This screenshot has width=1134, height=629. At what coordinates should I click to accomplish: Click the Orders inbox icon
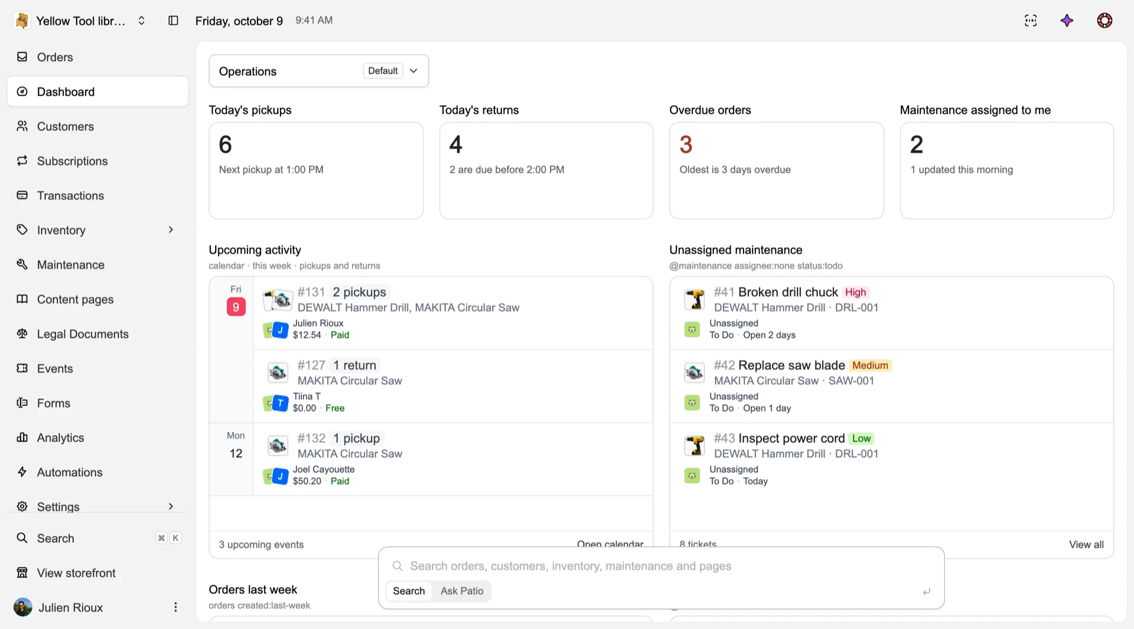click(x=22, y=57)
